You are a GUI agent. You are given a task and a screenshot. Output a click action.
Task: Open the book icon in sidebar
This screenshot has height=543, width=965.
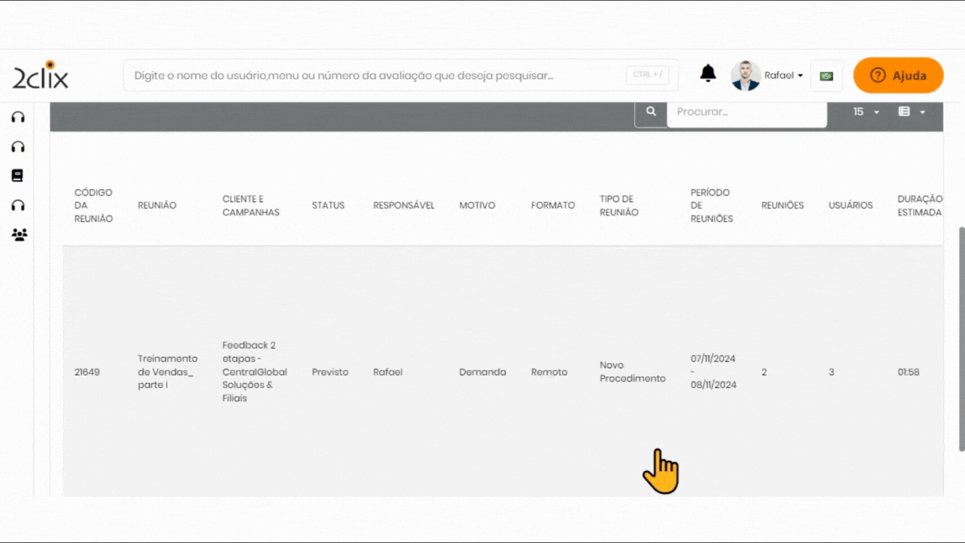(x=18, y=176)
